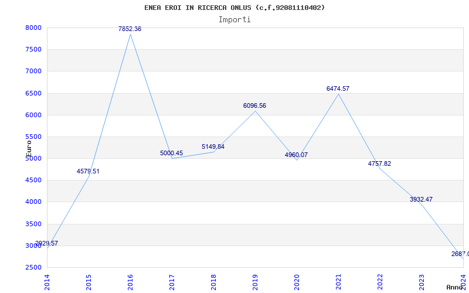Screen dimensions: 469x293
Task: Click the x-axis year 2014
Action: pyautogui.click(x=47, y=282)
